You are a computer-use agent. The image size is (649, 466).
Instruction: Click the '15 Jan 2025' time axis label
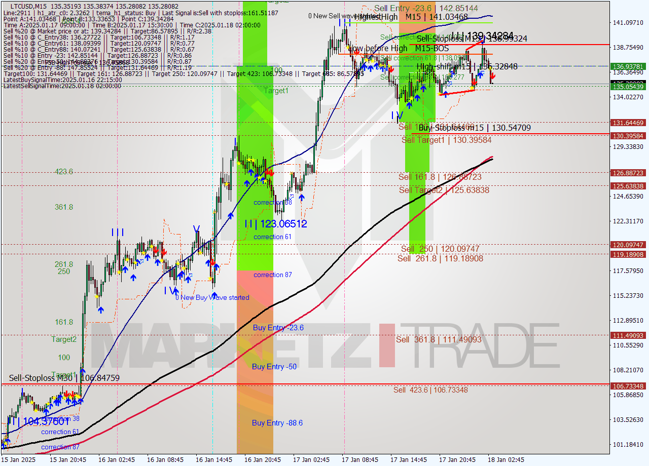click(x=17, y=460)
